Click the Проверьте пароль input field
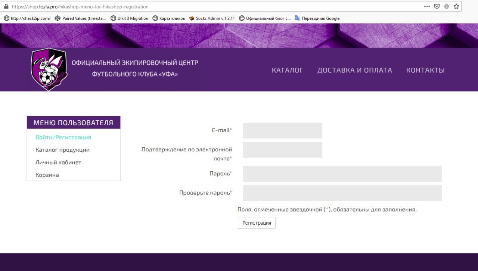The width and height of the screenshot is (478, 271). 342,193
